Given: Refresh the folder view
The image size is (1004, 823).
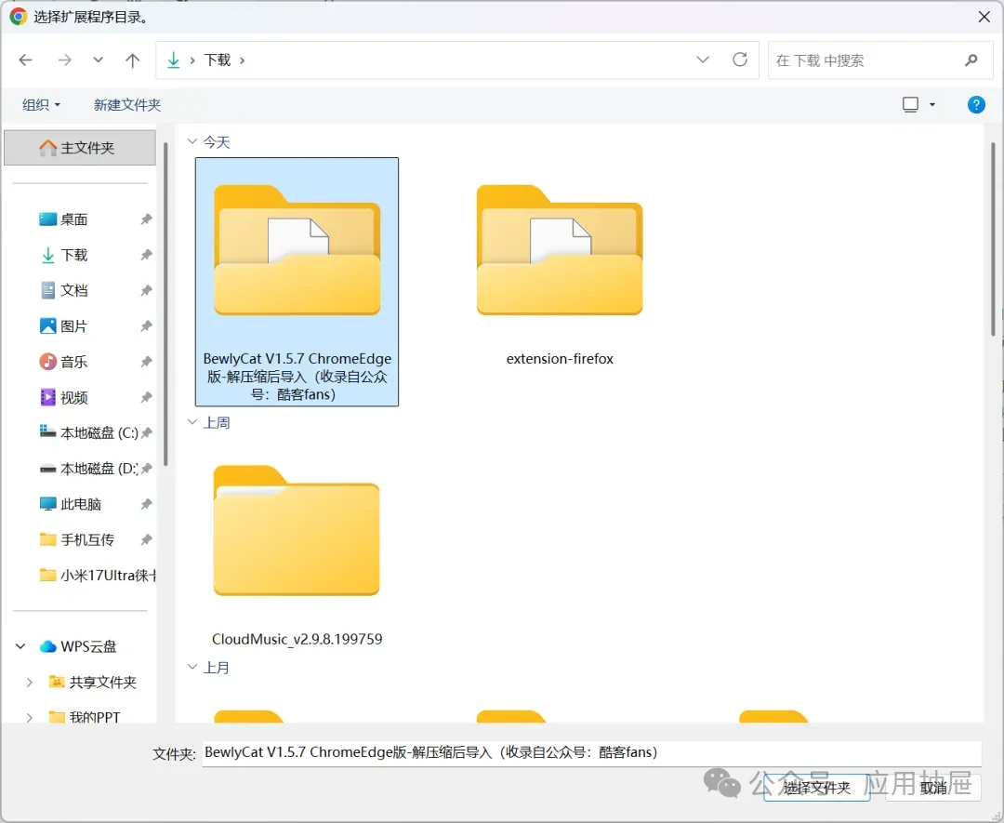Looking at the screenshot, I should 740,60.
